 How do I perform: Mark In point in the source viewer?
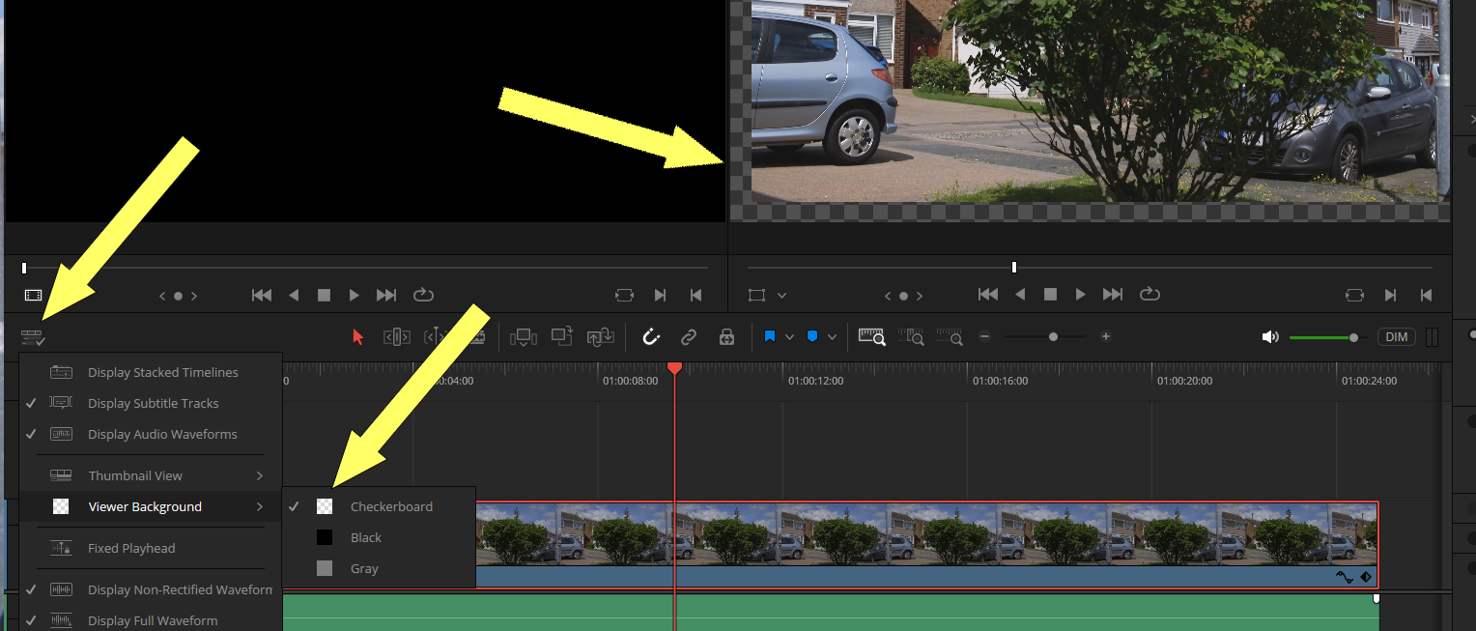[x=660, y=295]
